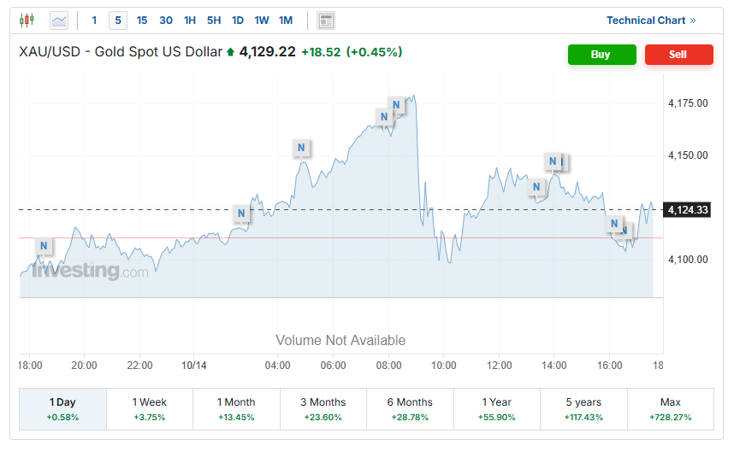Select the 1W interval option

pyautogui.click(x=262, y=20)
